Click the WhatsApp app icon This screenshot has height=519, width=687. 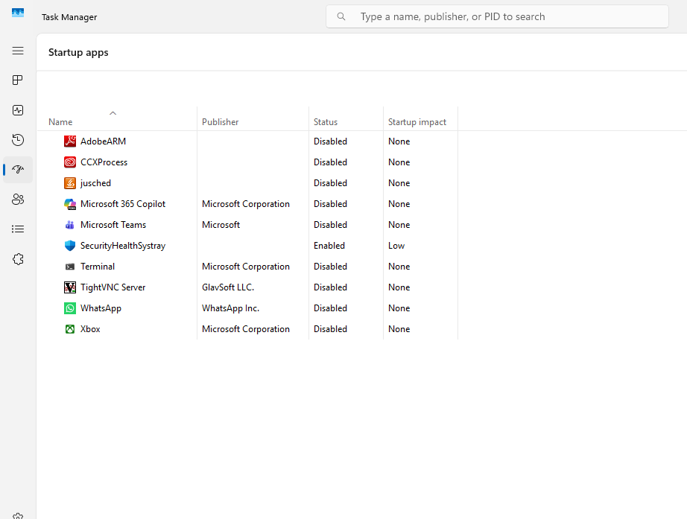pyautogui.click(x=70, y=308)
